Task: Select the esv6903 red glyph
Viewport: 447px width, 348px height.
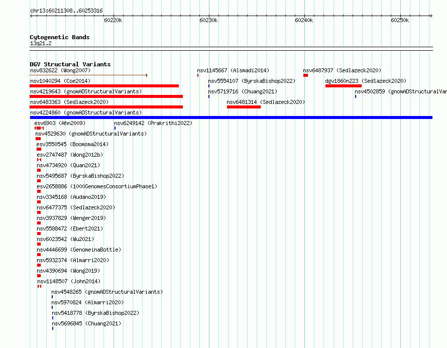Action: (39, 128)
